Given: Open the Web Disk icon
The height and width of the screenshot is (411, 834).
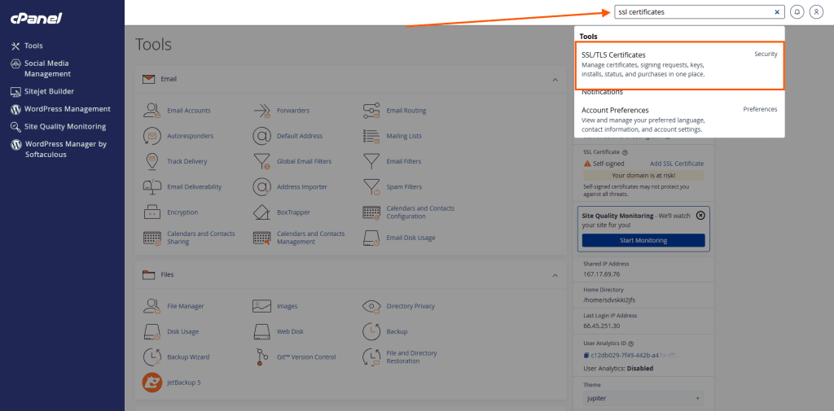Looking at the screenshot, I should [x=262, y=332].
